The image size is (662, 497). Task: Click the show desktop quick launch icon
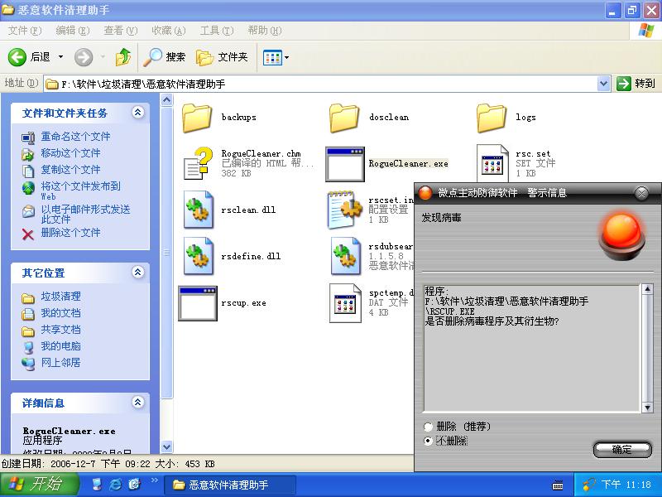[x=97, y=485]
